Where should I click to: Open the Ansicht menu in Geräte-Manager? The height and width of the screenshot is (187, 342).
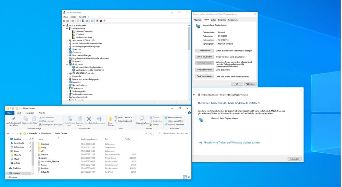click(x=82, y=17)
